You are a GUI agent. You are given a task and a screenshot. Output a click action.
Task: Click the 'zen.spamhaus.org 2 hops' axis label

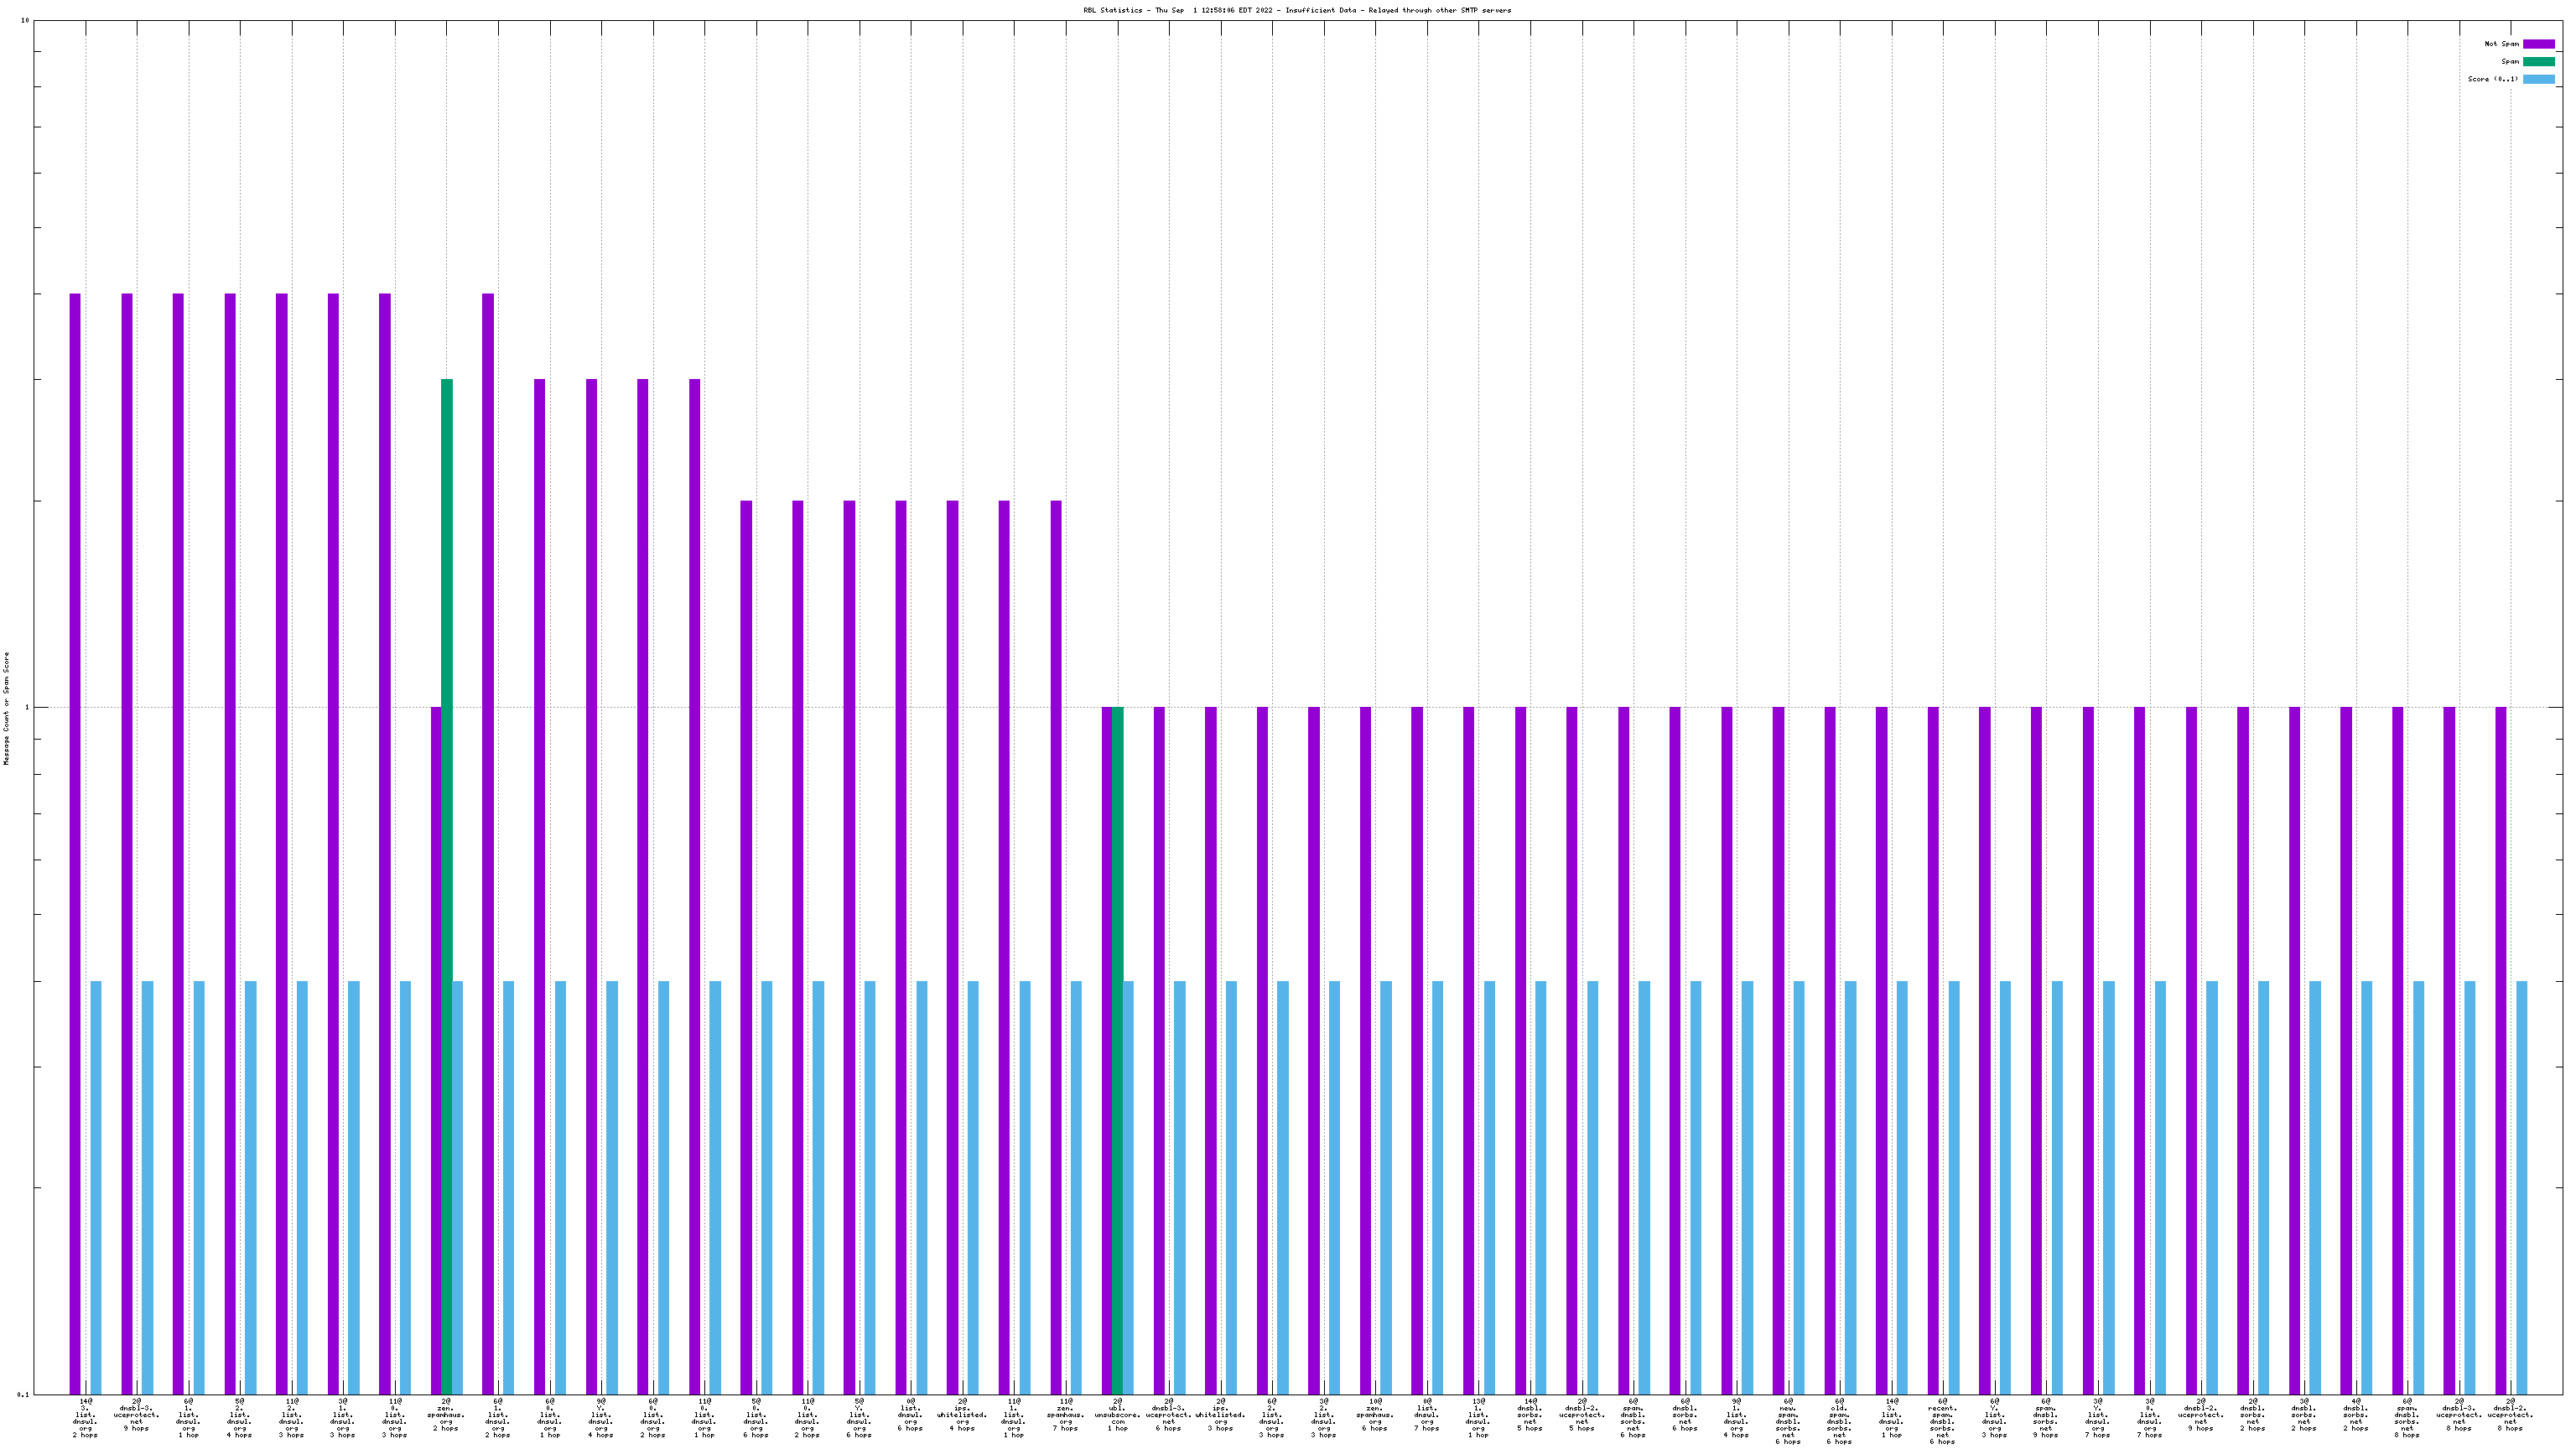point(446,1415)
